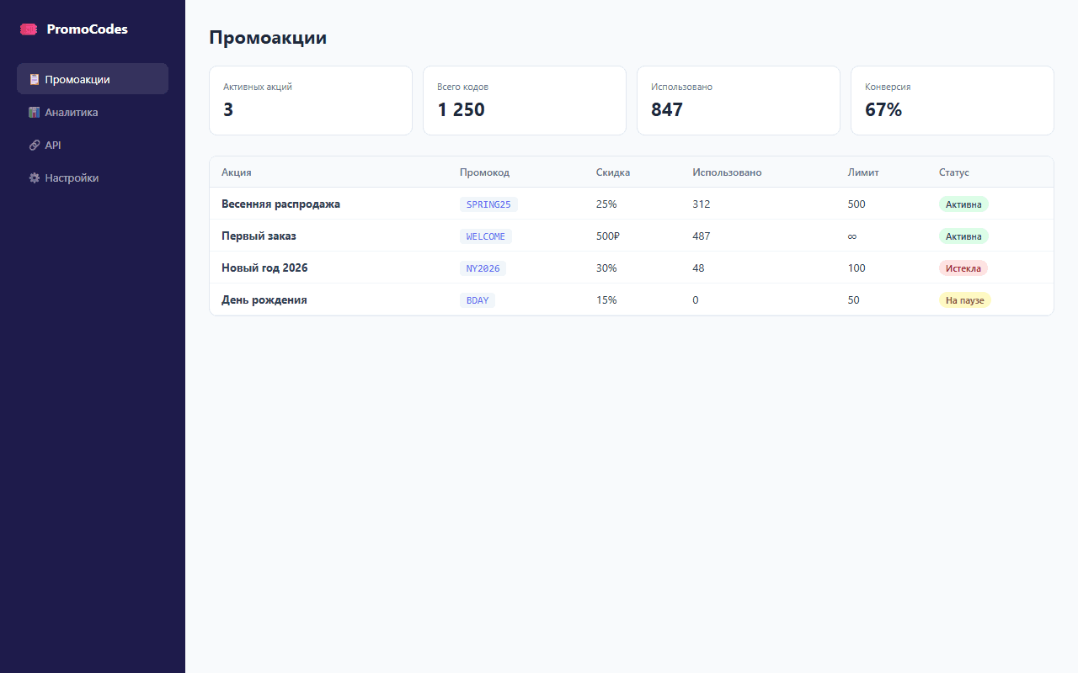
Task: Open the API section
Action: point(93,145)
